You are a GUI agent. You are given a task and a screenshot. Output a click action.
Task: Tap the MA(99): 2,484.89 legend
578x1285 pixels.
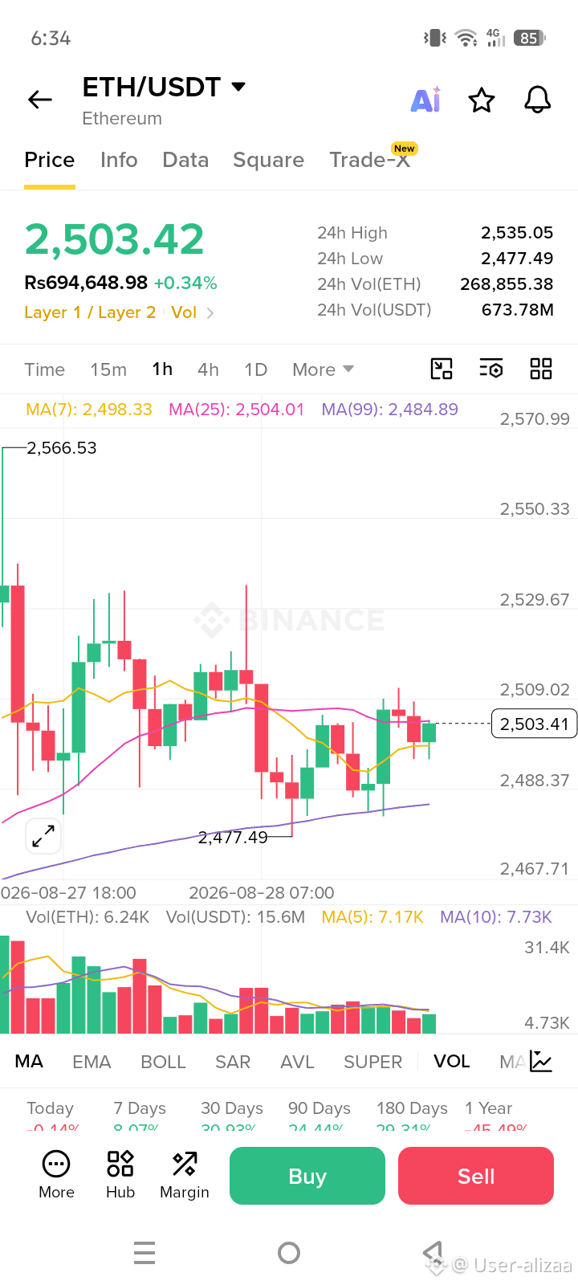point(390,410)
